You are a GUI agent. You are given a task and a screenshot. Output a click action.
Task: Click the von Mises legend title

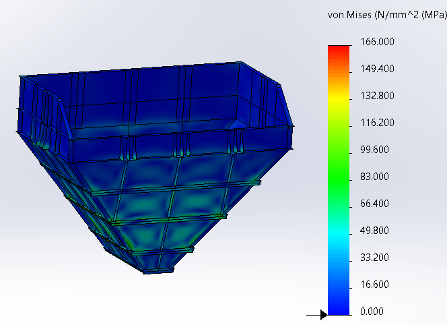pos(387,15)
